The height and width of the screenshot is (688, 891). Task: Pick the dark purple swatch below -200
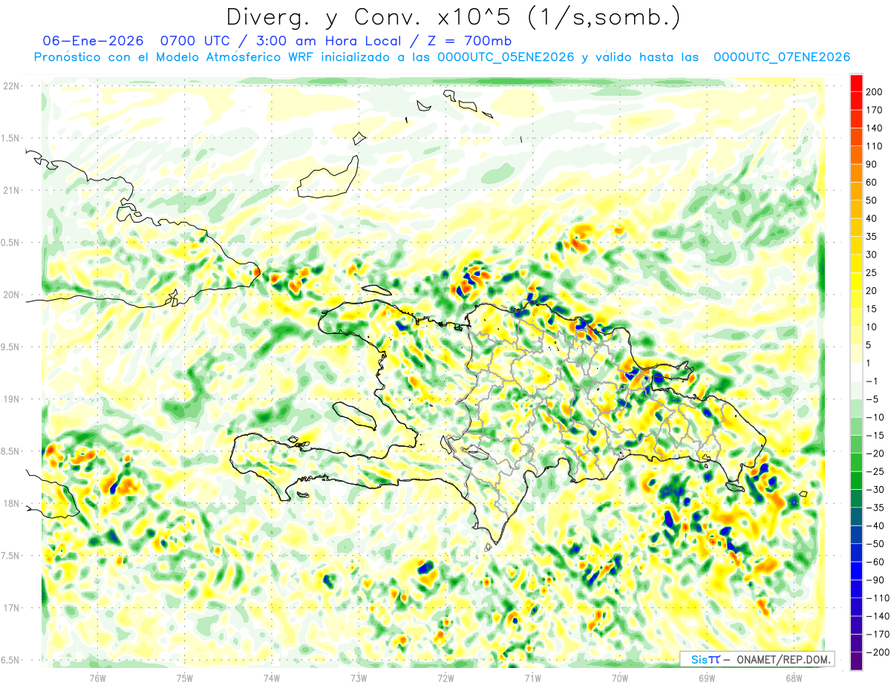(856, 661)
